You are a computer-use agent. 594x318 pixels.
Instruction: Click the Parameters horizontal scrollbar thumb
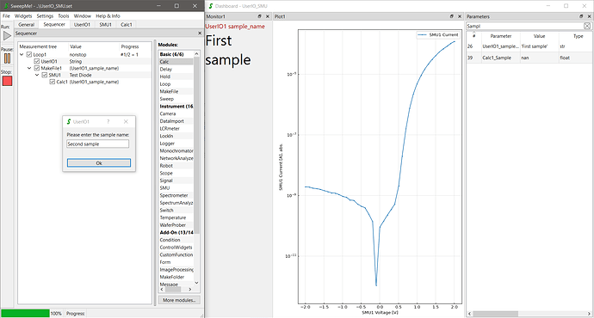point(495,314)
